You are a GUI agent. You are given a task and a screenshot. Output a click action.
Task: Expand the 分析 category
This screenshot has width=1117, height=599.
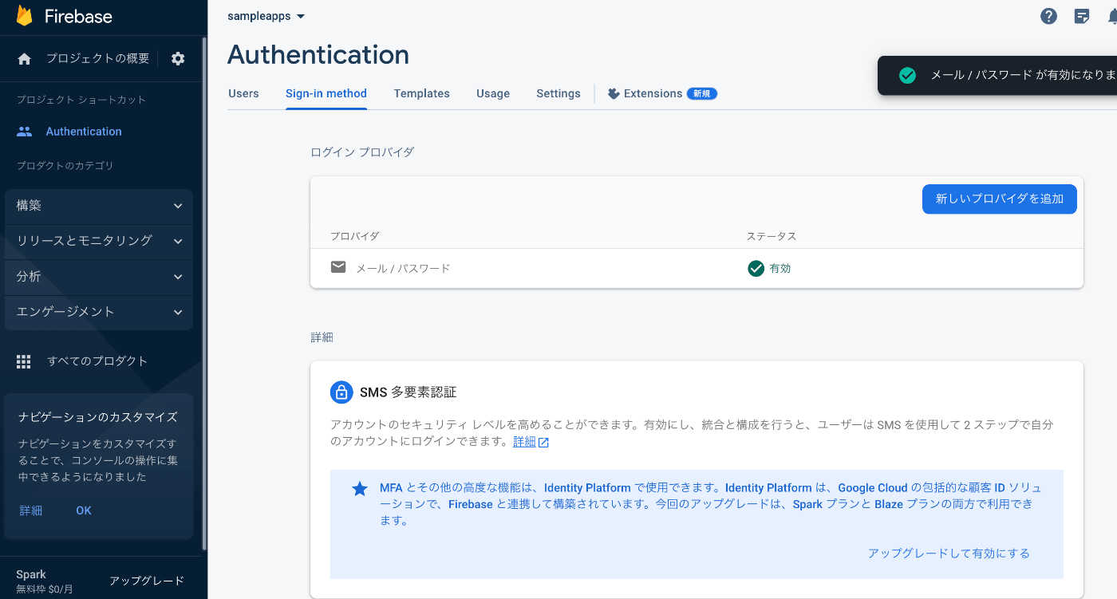click(99, 277)
